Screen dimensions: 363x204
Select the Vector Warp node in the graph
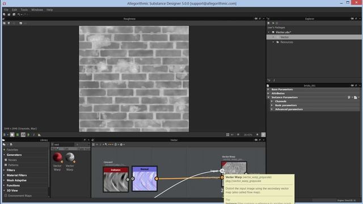click(234, 168)
